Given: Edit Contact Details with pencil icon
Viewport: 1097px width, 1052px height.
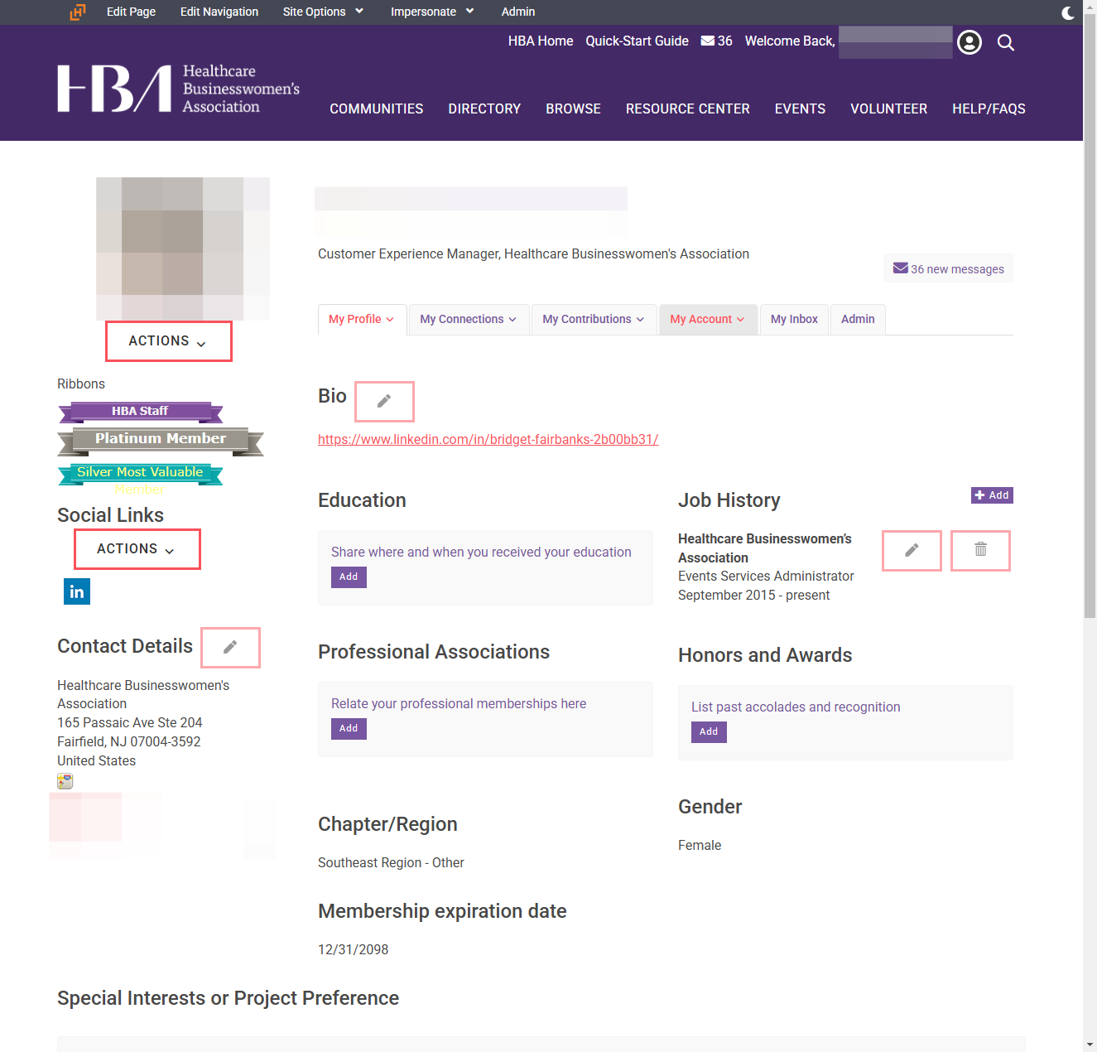Looking at the screenshot, I should pyautogui.click(x=230, y=648).
